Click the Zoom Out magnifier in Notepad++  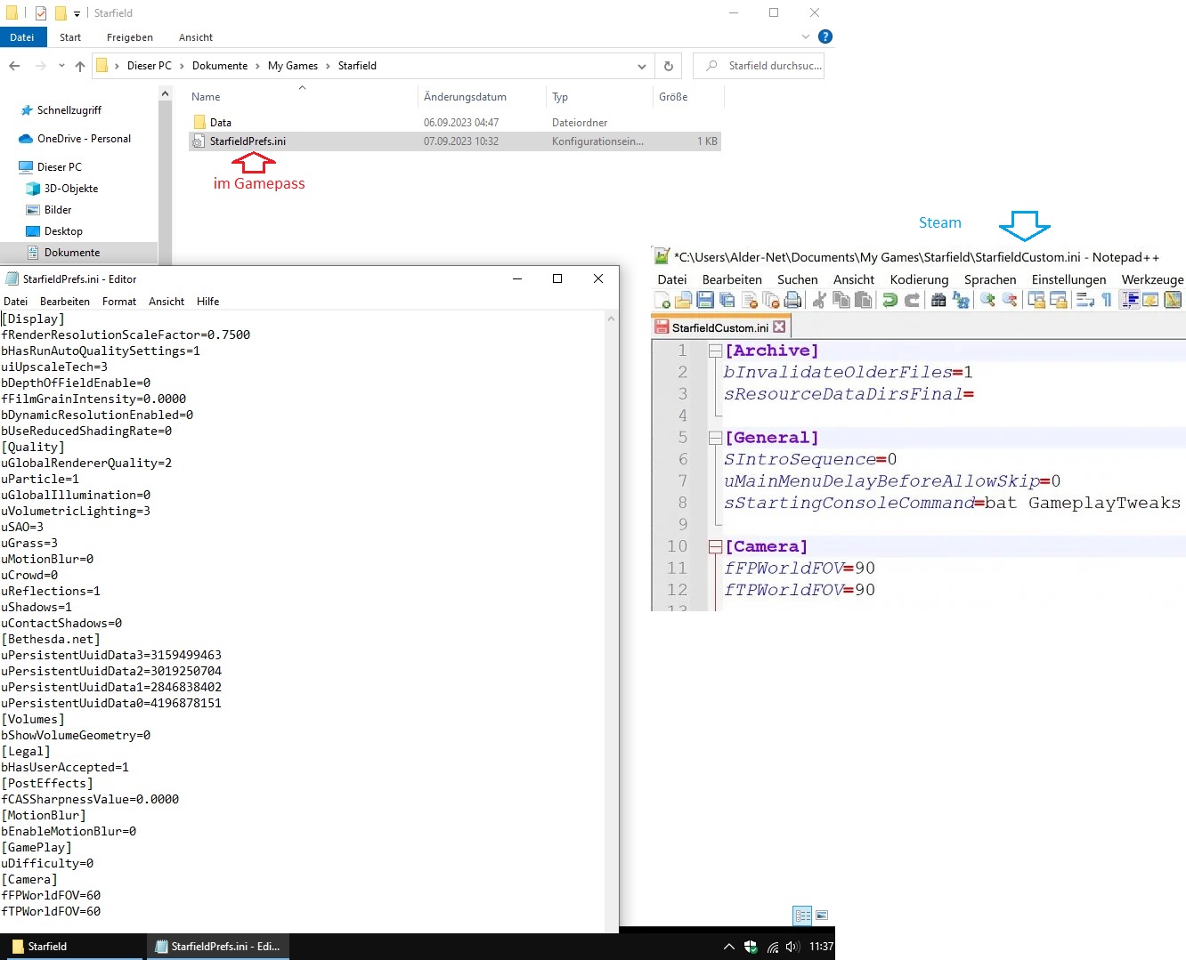(x=1010, y=300)
